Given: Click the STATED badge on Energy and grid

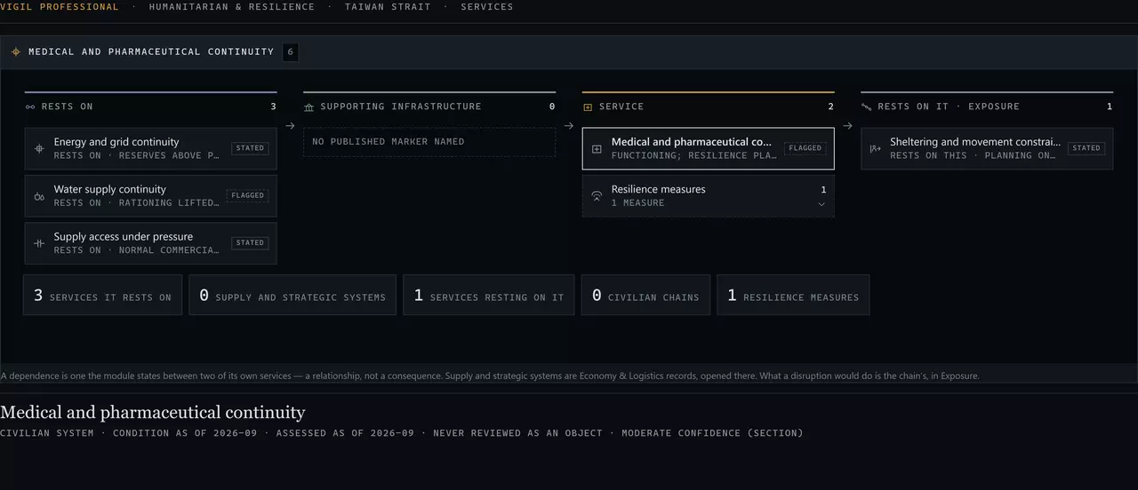Looking at the screenshot, I should tap(250, 148).
